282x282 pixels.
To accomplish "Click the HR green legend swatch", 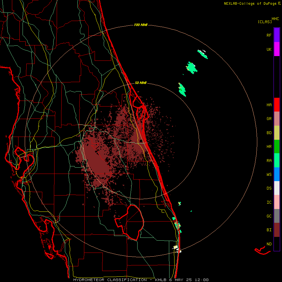I will (277, 147).
